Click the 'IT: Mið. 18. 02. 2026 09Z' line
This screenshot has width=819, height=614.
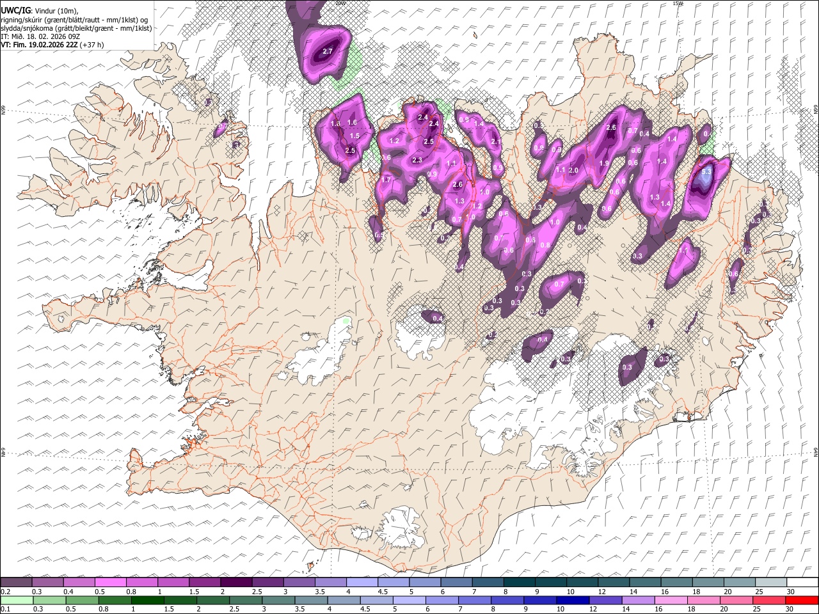click(40, 36)
